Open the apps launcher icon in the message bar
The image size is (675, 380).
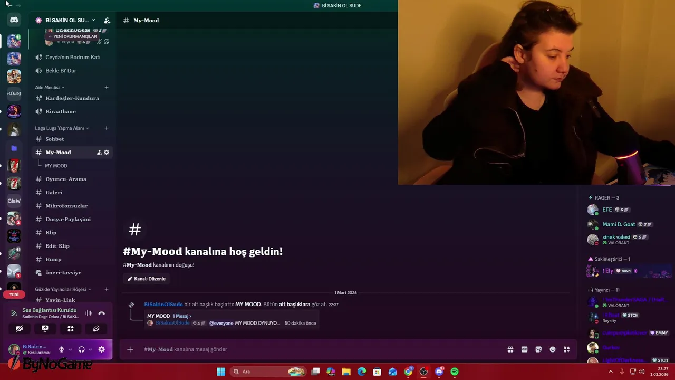(x=566, y=349)
